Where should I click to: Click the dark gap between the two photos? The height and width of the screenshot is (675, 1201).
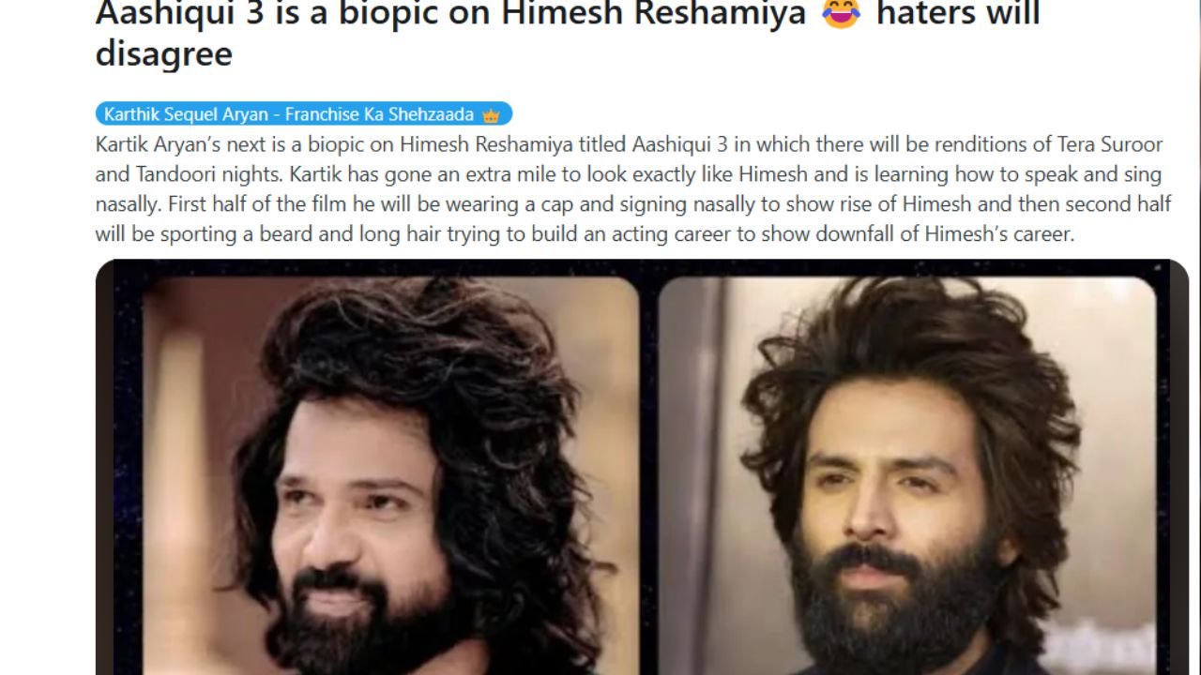[x=649, y=476]
